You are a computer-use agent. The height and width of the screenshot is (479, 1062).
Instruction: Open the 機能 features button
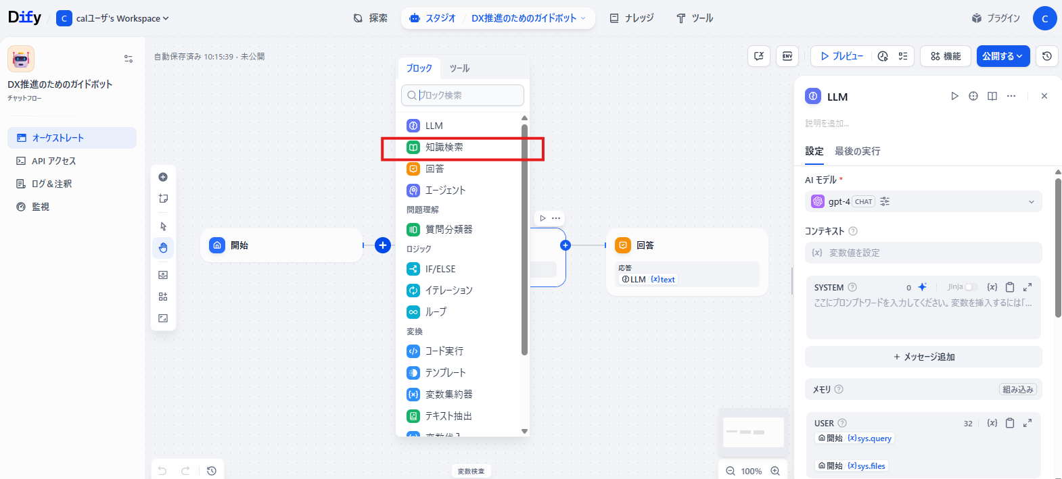[946, 56]
